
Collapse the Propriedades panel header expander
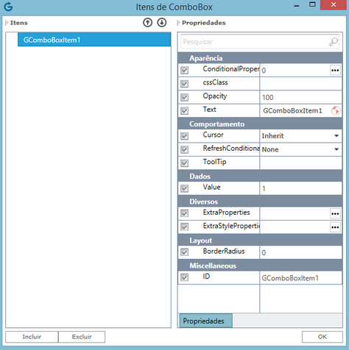click(x=178, y=23)
